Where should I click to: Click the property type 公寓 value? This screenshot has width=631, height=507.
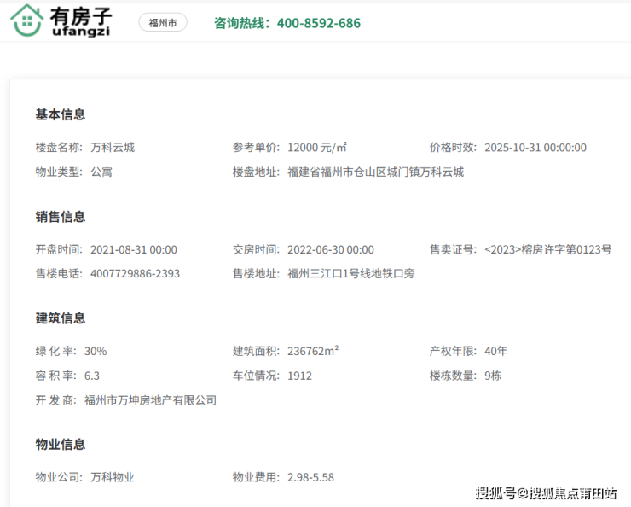(x=101, y=172)
